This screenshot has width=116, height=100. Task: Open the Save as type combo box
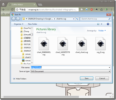tap(71, 71)
